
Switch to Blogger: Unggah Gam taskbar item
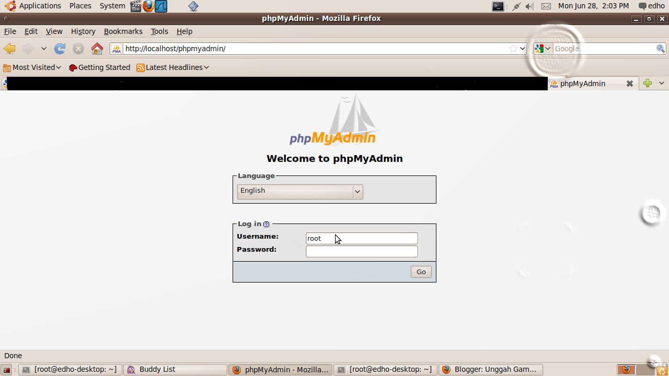click(x=490, y=370)
